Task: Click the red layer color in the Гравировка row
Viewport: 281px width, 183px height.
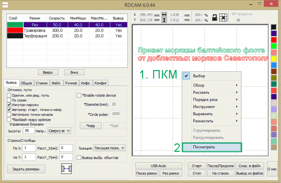Action: point(15,30)
